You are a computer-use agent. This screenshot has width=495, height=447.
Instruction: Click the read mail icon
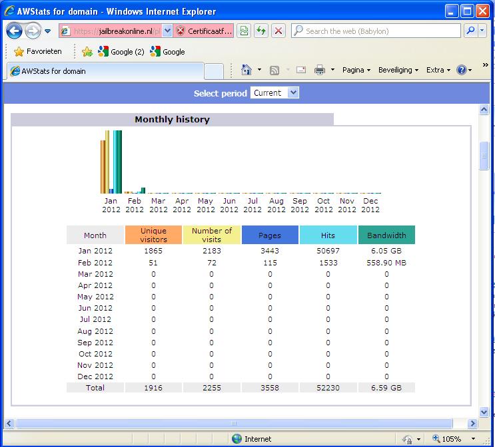click(x=301, y=70)
